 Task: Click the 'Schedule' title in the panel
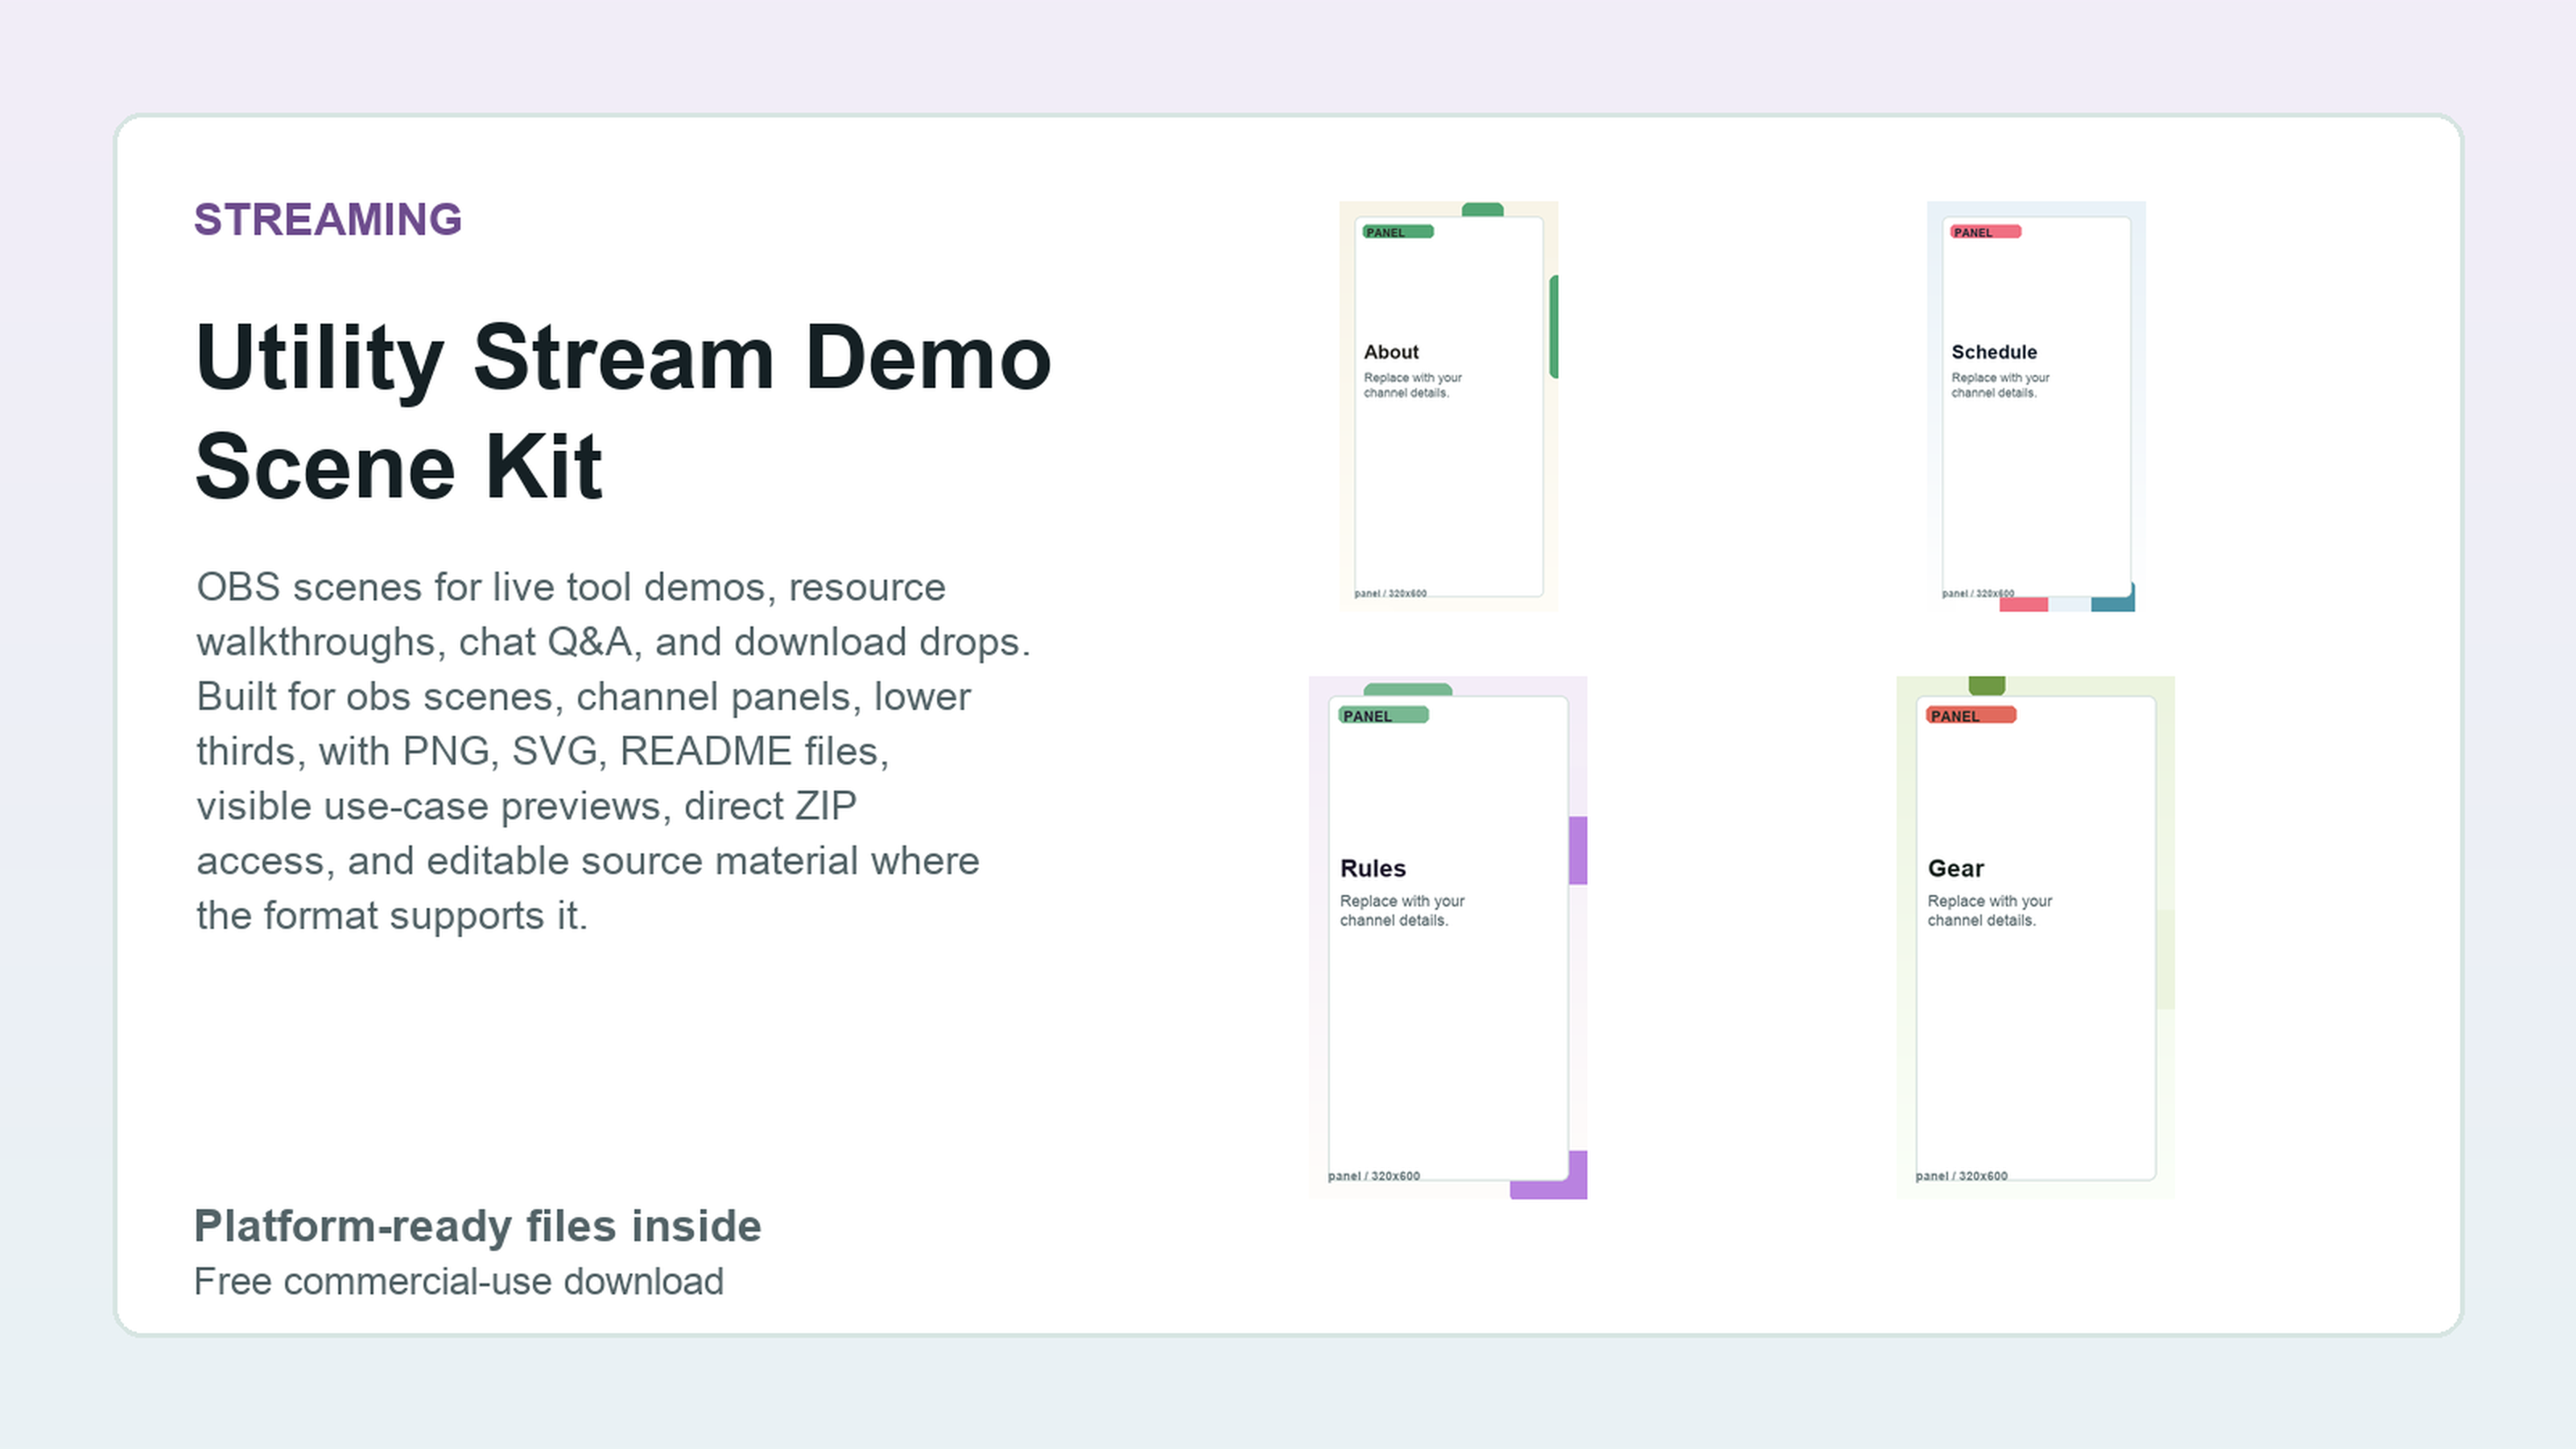coord(1994,352)
